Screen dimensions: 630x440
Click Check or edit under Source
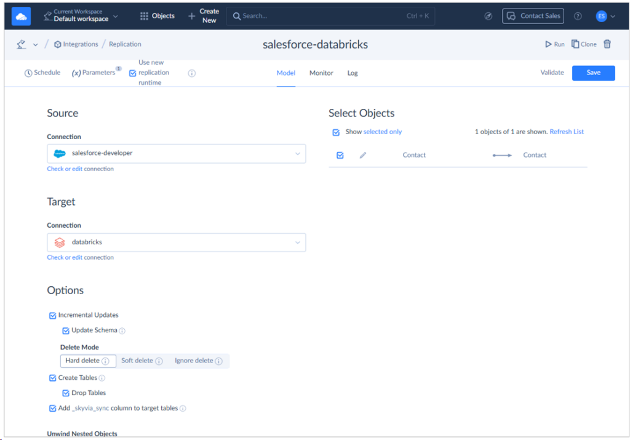click(64, 169)
